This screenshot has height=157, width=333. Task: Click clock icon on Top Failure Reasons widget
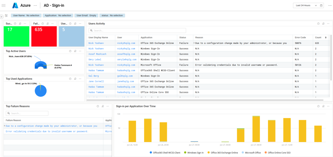98,106
